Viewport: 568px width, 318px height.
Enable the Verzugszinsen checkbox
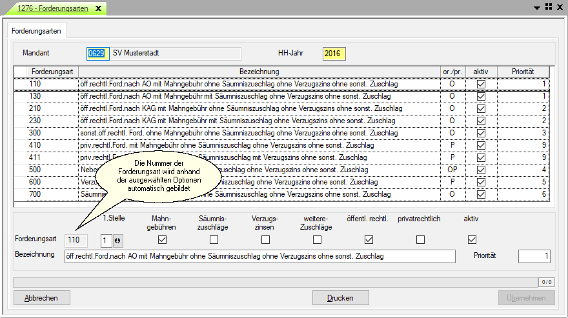[265, 240]
